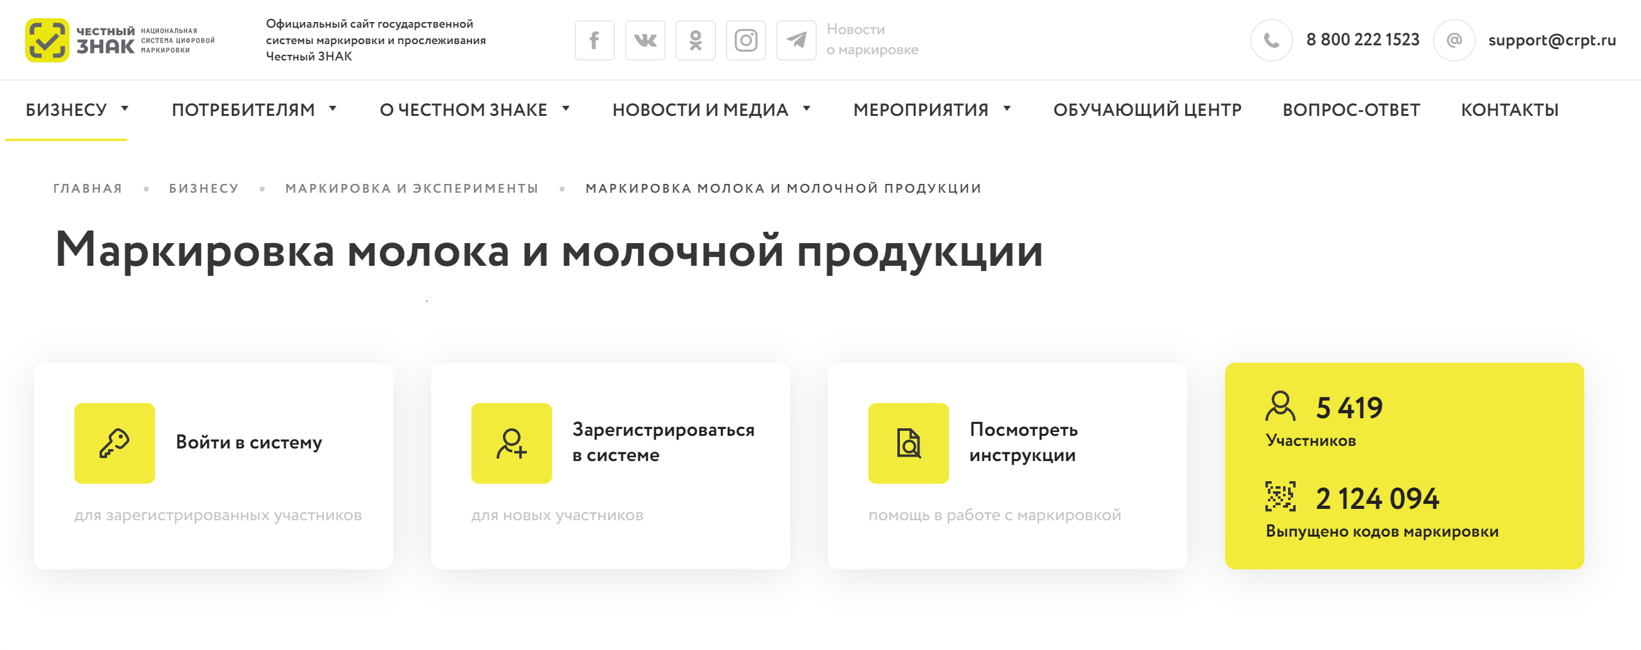Viewport: 1641px width, 650px height.
Task: Click ГЛАВНАЯ in the breadcrumbs
Action: coord(87,188)
